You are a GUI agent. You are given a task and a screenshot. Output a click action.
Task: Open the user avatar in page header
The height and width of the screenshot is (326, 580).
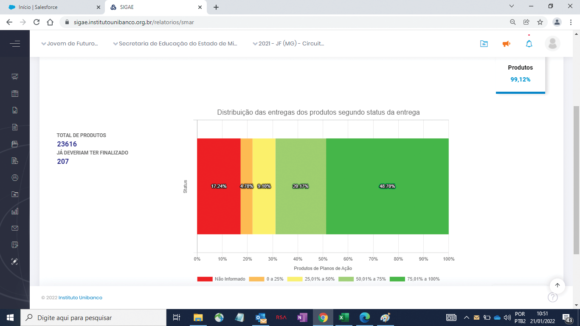pyautogui.click(x=552, y=43)
